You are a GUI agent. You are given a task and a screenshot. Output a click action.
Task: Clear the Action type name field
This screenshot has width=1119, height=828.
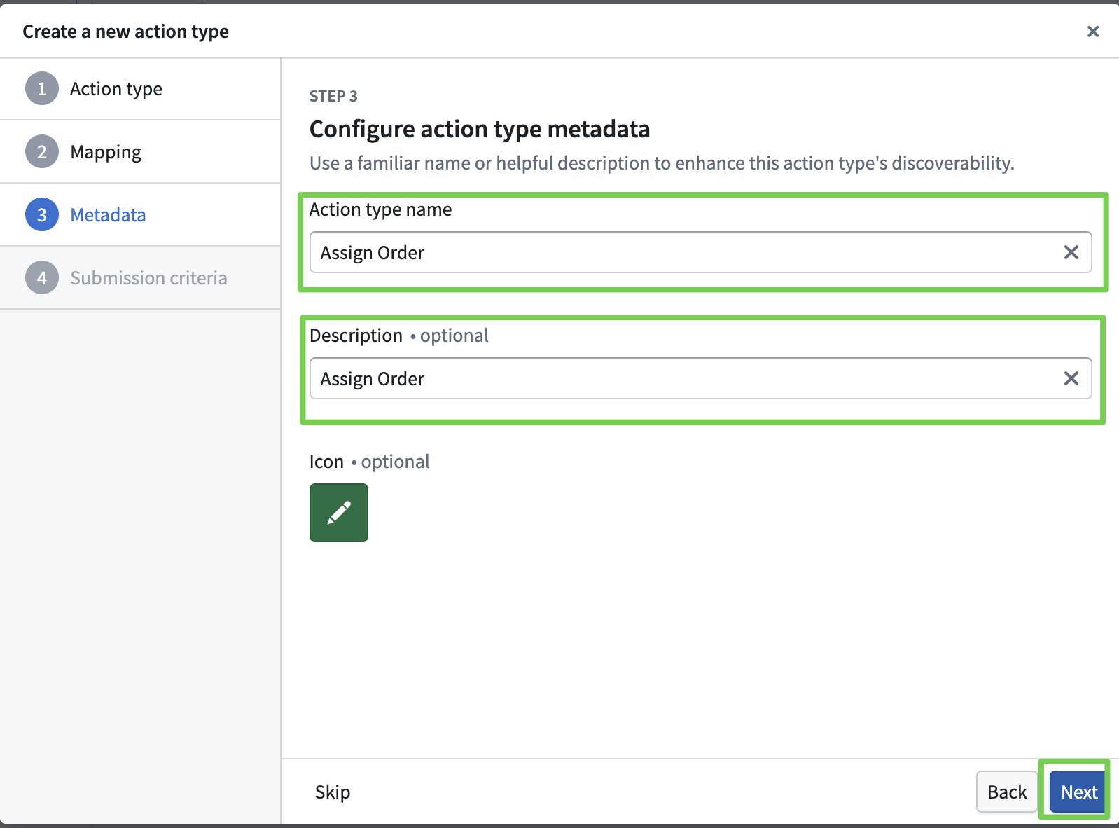(1071, 253)
